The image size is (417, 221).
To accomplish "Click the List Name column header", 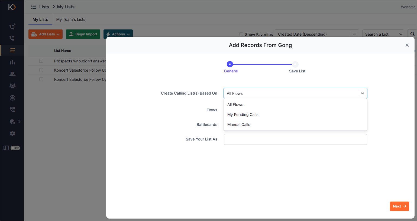I will [x=63, y=51].
